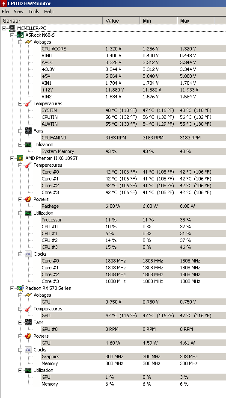The height and width of the screenshot is (398, 226).
Task: Collapse the CPU Utilization section
Action: [21, 213]
